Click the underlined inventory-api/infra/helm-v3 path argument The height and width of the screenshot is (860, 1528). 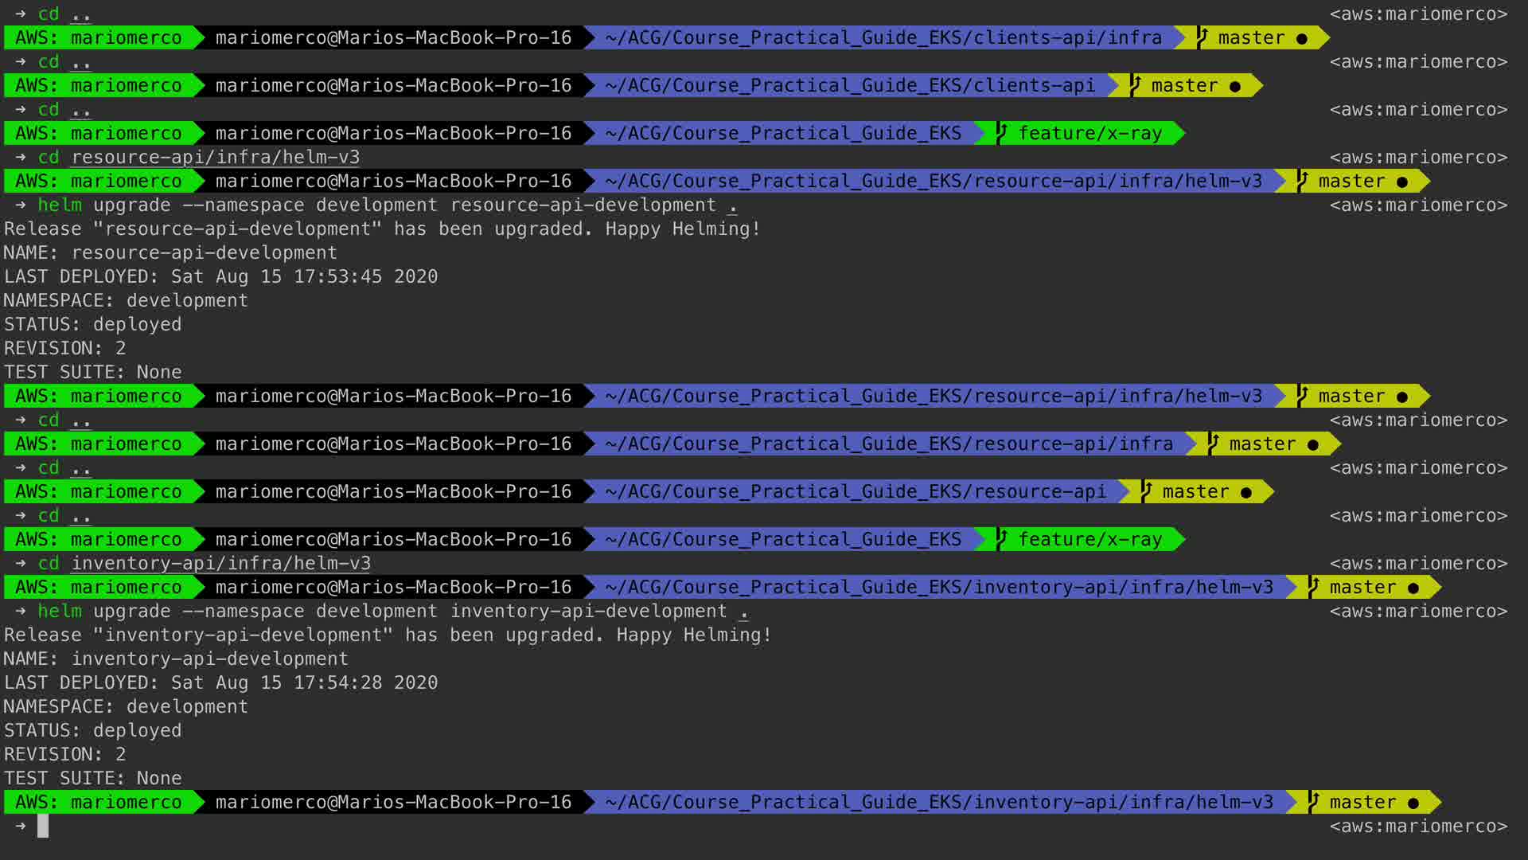(220, 563)
